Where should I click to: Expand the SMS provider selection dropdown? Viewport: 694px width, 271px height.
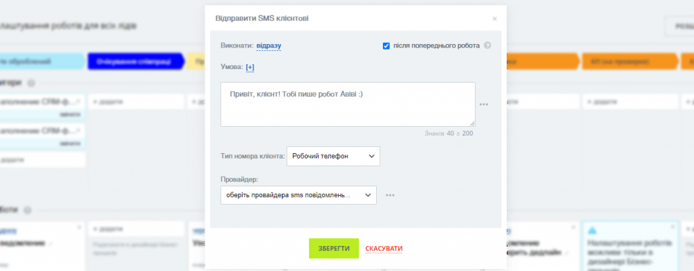pos(298,195)
